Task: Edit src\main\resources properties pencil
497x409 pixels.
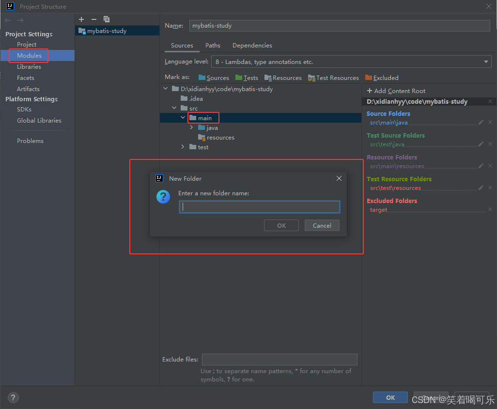Action: pyautogui.click(x=481, y=166)
